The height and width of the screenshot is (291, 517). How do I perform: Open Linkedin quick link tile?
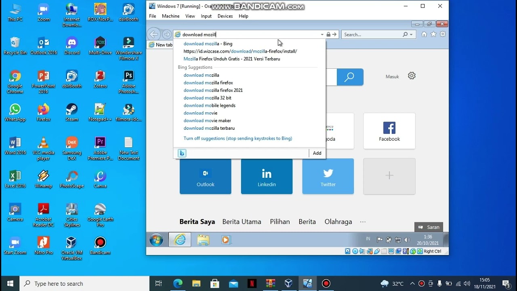coord(267,177)
